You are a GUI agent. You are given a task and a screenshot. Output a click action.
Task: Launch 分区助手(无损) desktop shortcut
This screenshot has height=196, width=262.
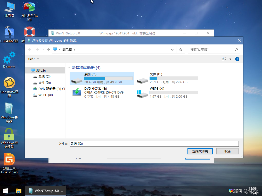point(29,11)
